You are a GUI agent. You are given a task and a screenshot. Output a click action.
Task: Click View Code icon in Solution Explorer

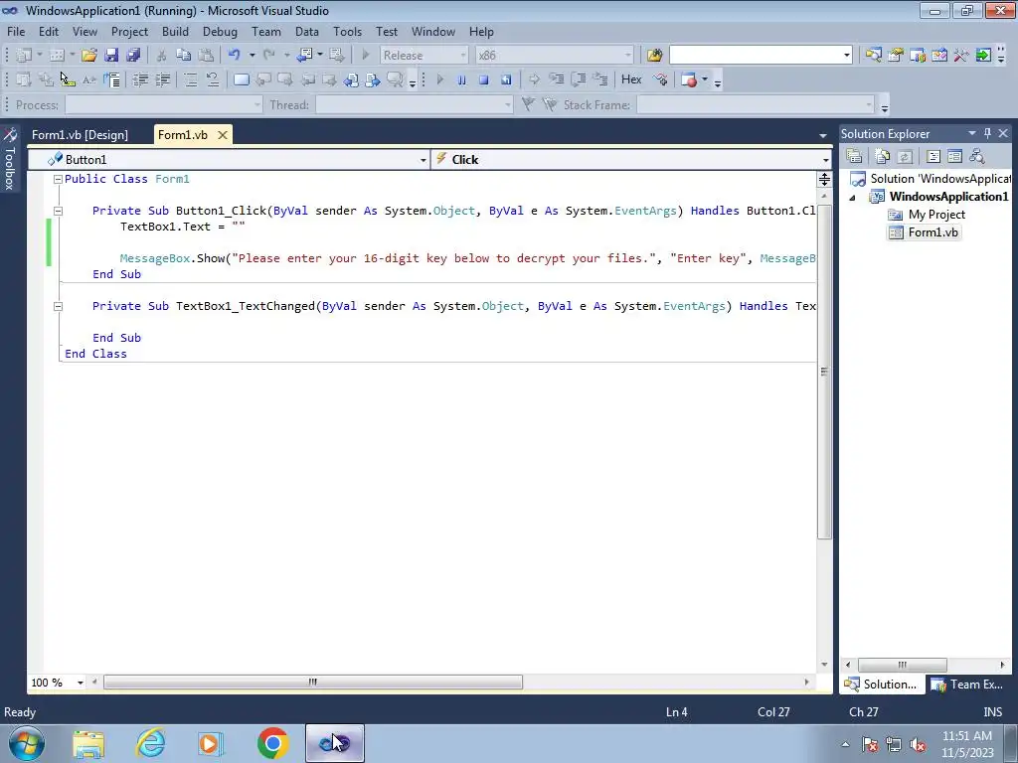point(933,156)
